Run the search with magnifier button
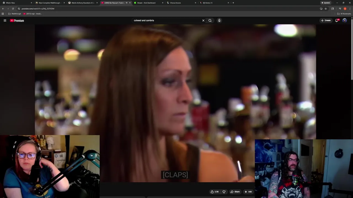The width and height of the screenshot is (353, 198). pyautogui.click(x=210, y=20)
